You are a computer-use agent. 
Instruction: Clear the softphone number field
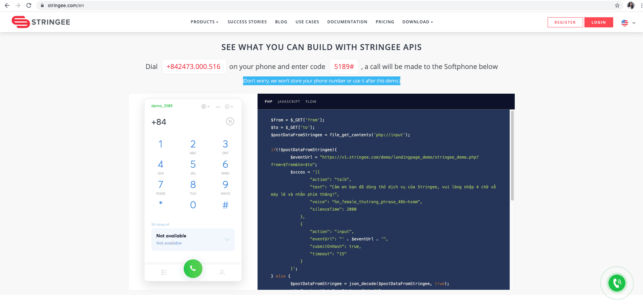pyautogui.click(x=230, y=121)
